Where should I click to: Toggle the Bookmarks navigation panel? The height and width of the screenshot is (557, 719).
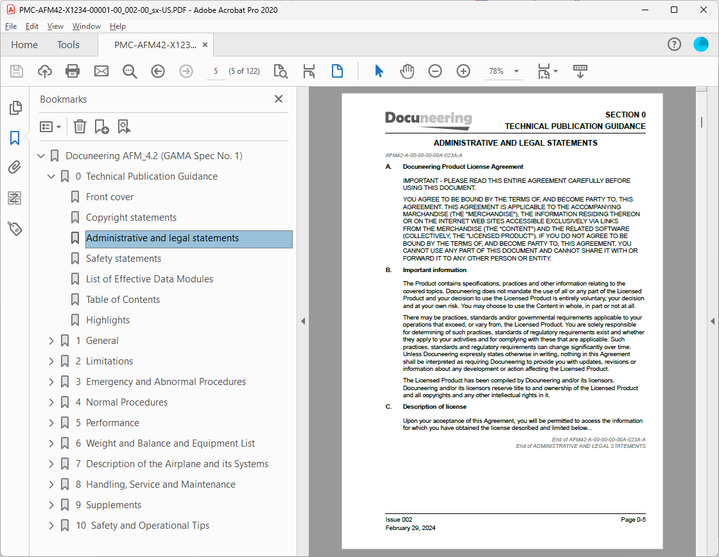15,138
